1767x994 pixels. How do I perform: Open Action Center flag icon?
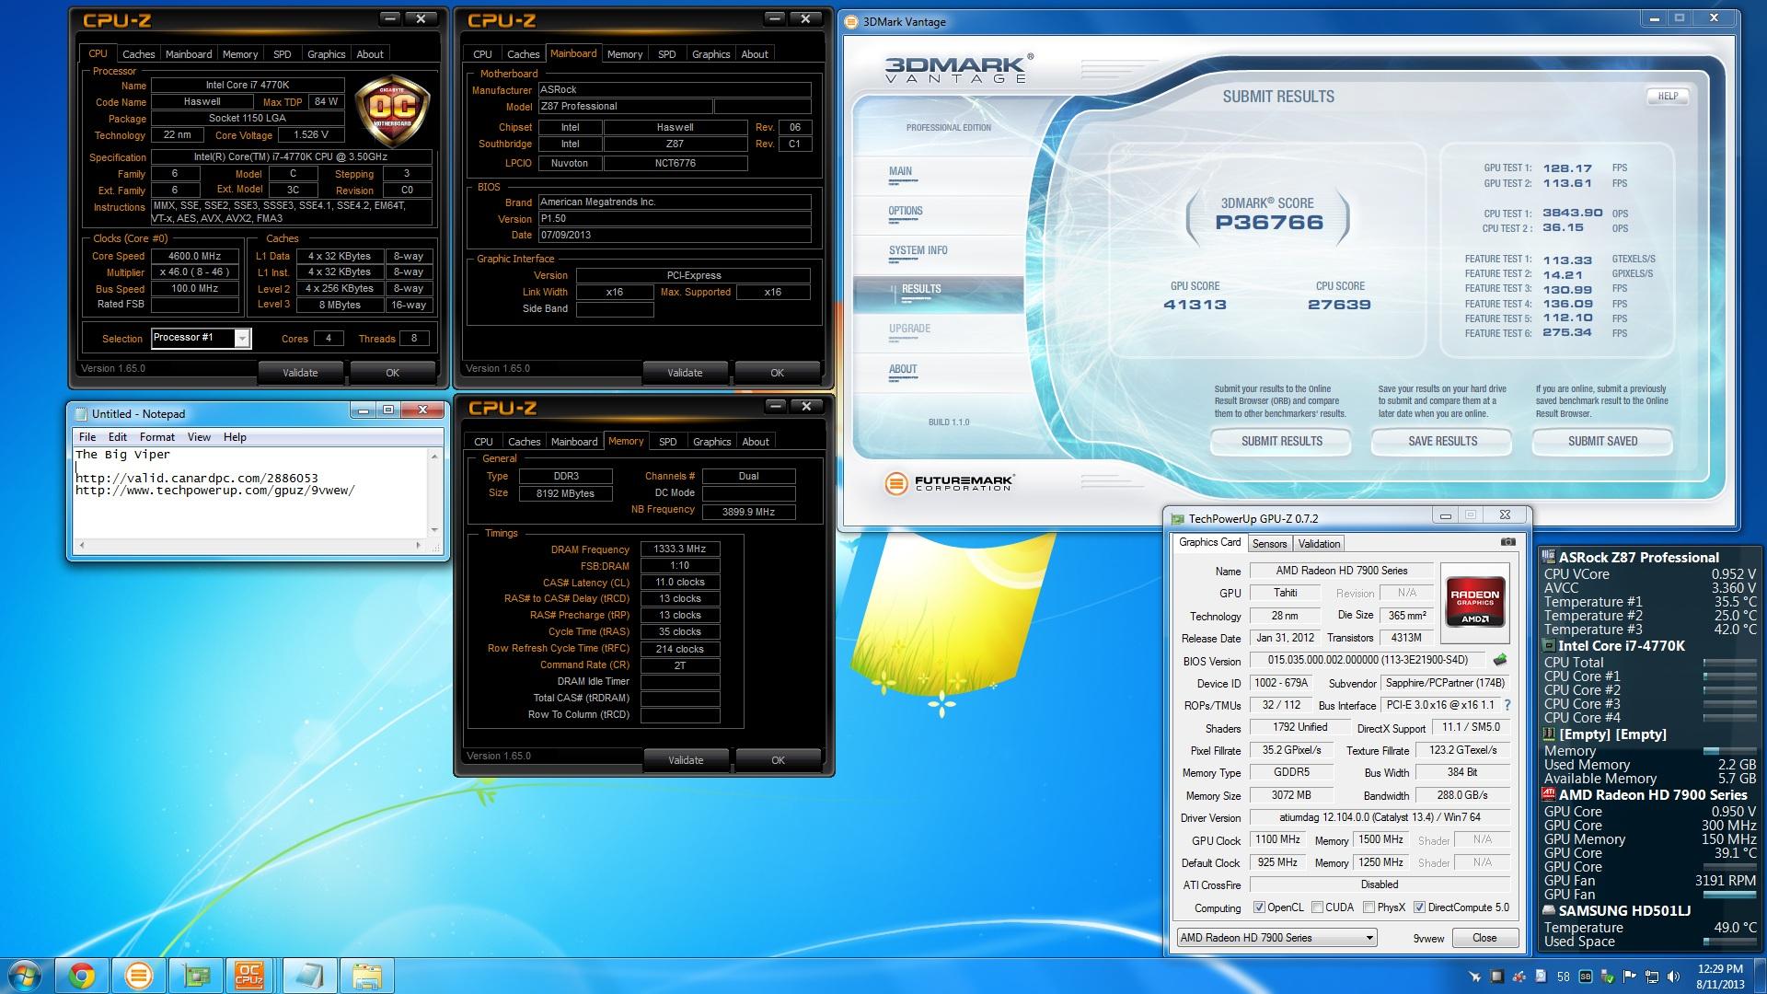[1630, 977]
